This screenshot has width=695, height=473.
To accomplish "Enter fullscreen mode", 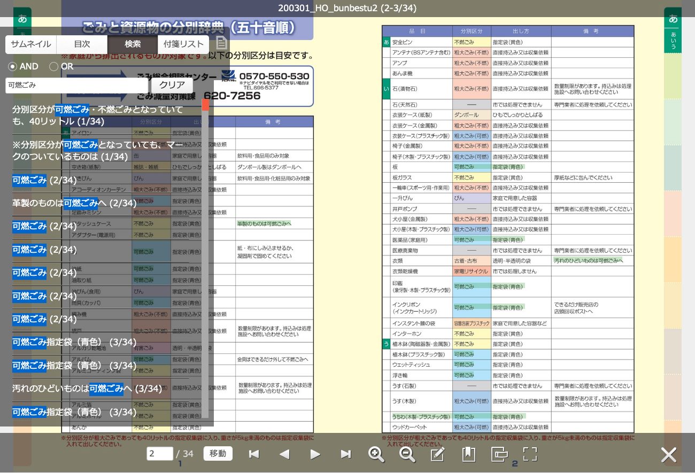I will tap(530, 454).
